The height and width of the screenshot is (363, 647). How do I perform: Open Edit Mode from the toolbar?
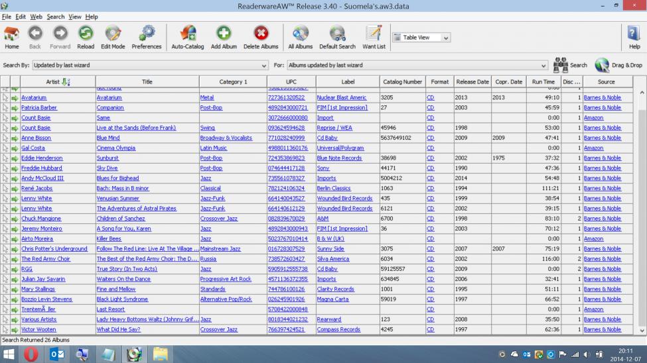(112, 36)
